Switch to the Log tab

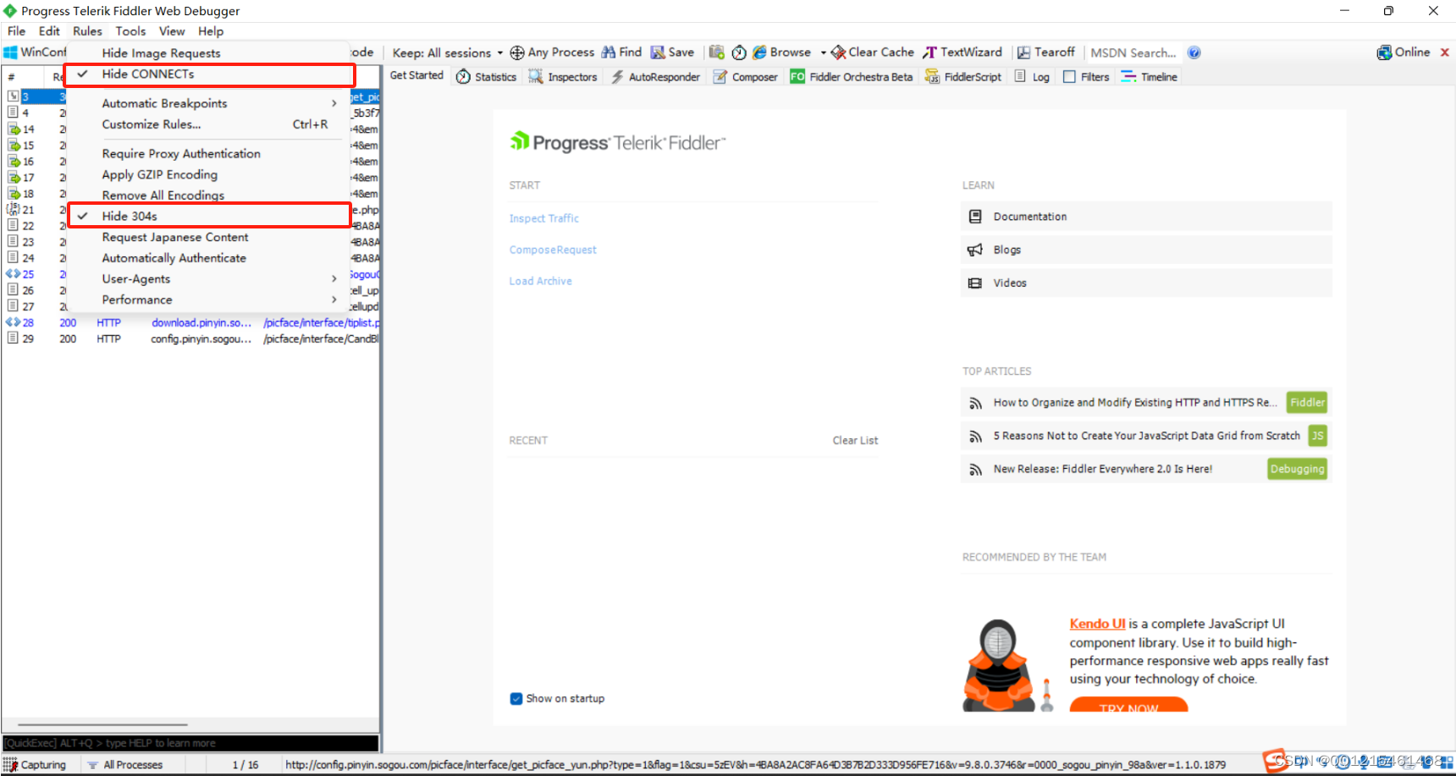pyautogui.click(x=1032, y=77)
